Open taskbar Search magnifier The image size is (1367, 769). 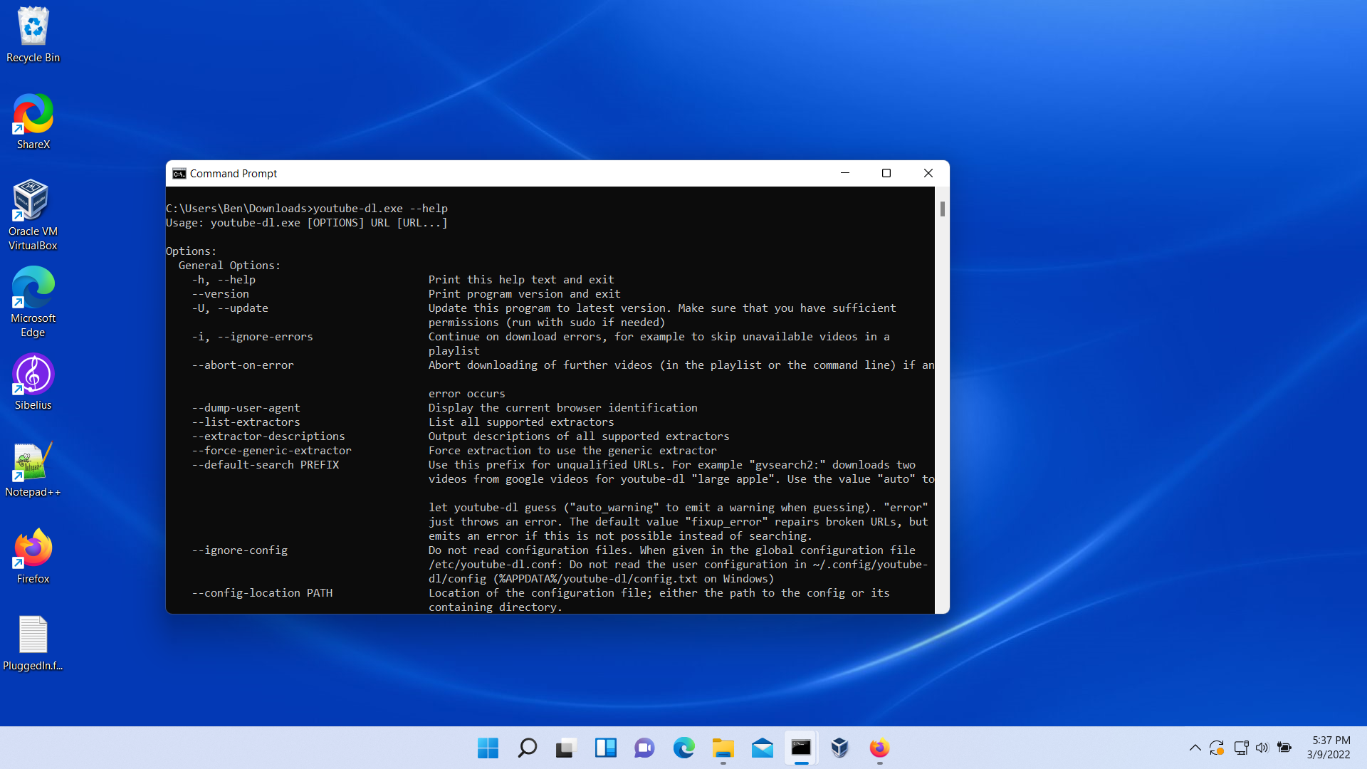pos(527,748)
